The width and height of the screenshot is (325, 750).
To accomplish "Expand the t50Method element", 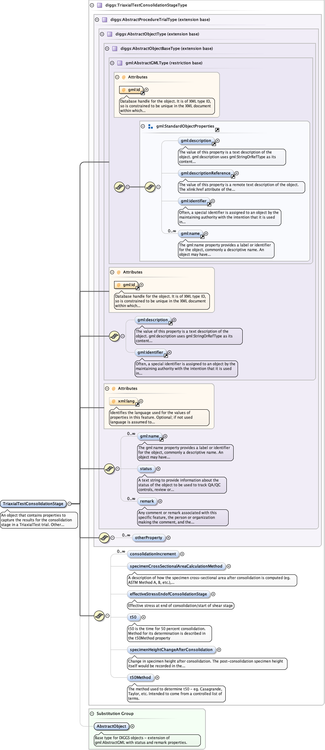I will click(157, 677).
